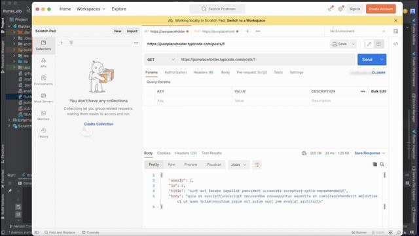Click the edit pencil icon
419x236 pixels.
369,44
